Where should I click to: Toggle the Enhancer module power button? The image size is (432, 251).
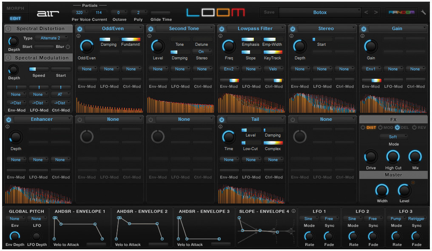click(x=9, y=120)
